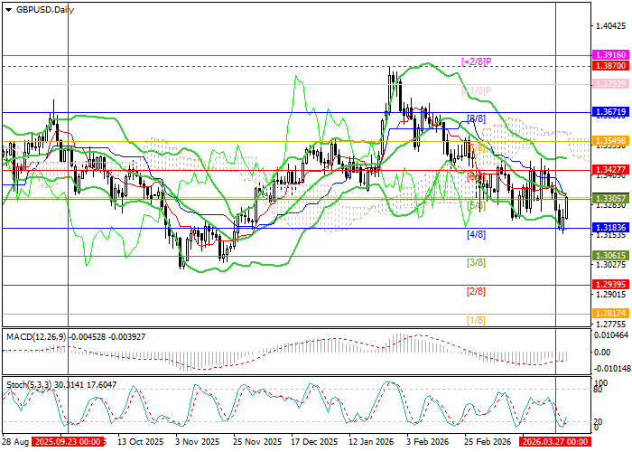Click the MACD(12,26,9) indicator label
632x452 pixels.
click(36, 336)
